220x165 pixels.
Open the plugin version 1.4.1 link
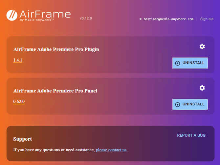(x=18, y=60)
